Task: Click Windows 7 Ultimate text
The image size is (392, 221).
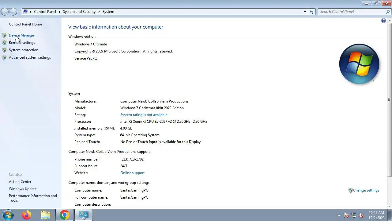Action: coord(91,44)
